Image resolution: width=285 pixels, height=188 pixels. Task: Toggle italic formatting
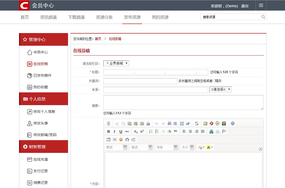tap(114, 131)
